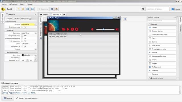Collapse the Главное properties section

pyautogui.click(x=6, y=30)
